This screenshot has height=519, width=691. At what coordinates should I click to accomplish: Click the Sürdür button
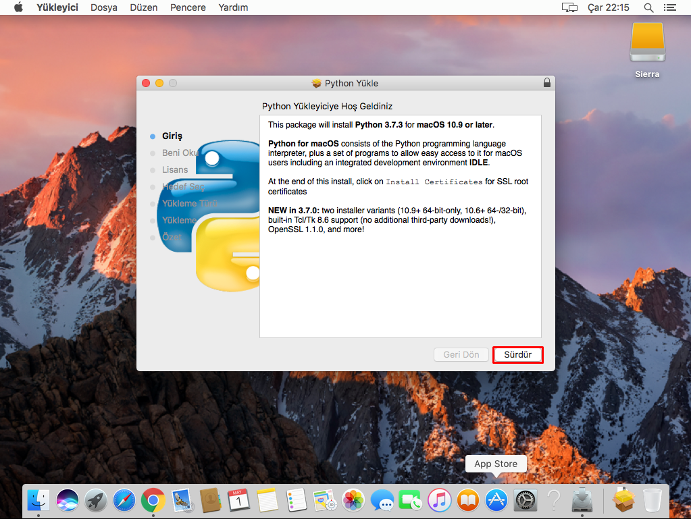pyautogui.click(x=517, y=354)
